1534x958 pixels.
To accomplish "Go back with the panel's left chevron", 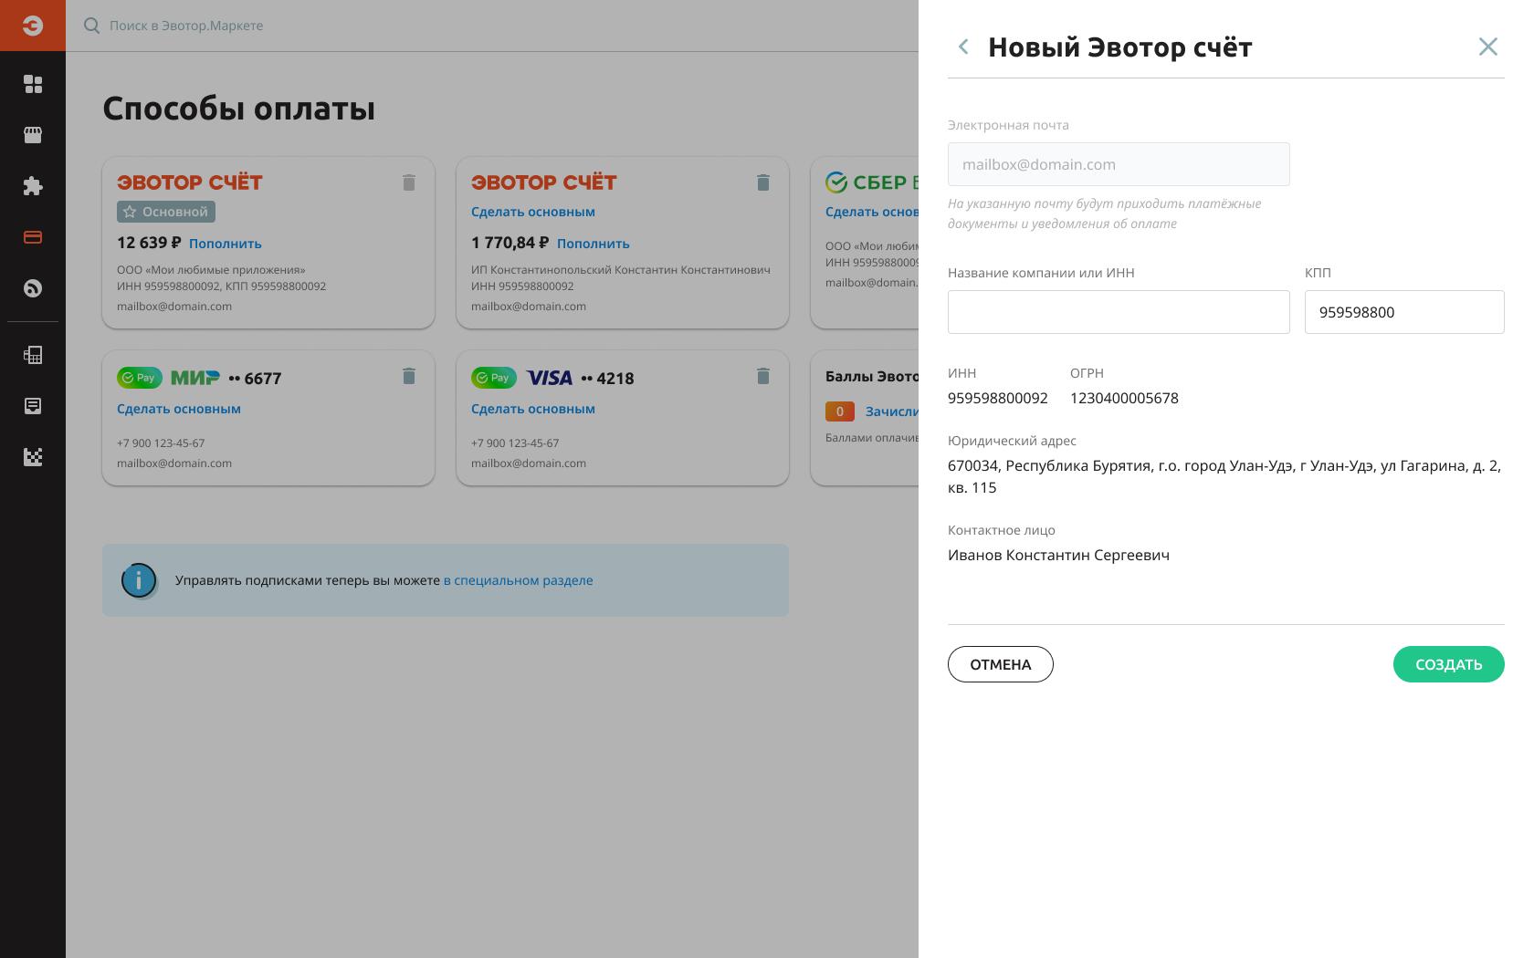I will tap(963, 47).
